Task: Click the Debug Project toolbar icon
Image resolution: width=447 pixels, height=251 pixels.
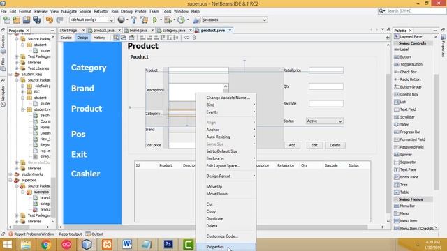Action: click(168, 20)
